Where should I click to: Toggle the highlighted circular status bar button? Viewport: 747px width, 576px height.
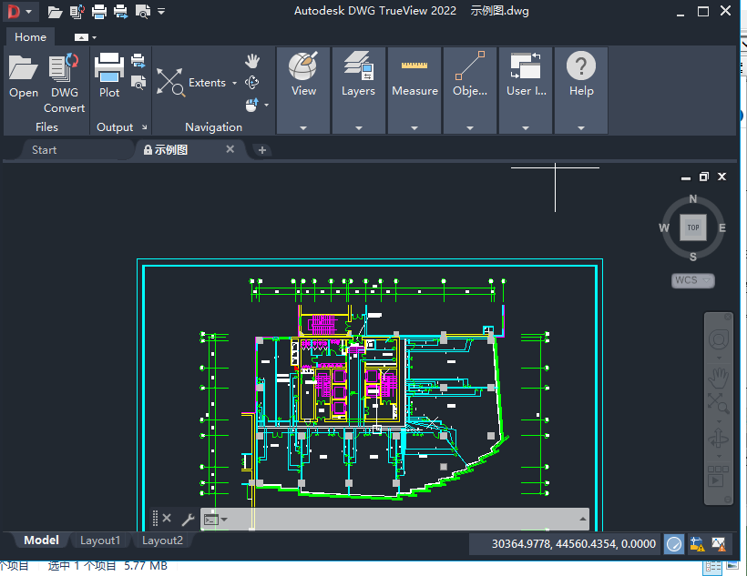(674, 544)
